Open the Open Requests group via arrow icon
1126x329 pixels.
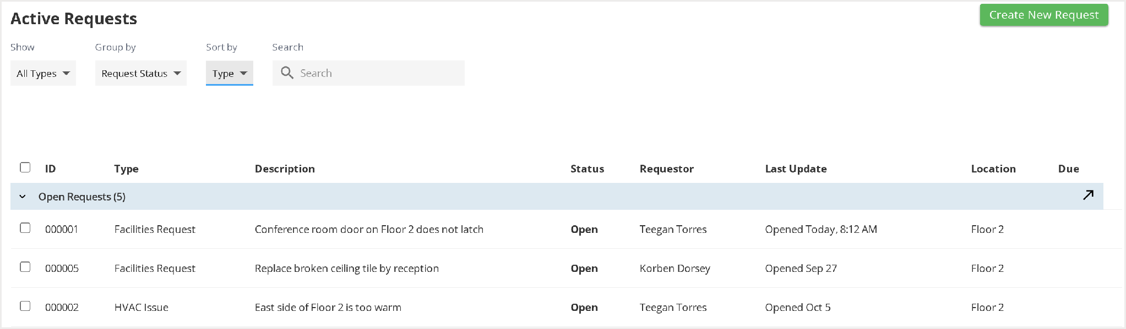pyautogui.click(x=1088, y=195)
